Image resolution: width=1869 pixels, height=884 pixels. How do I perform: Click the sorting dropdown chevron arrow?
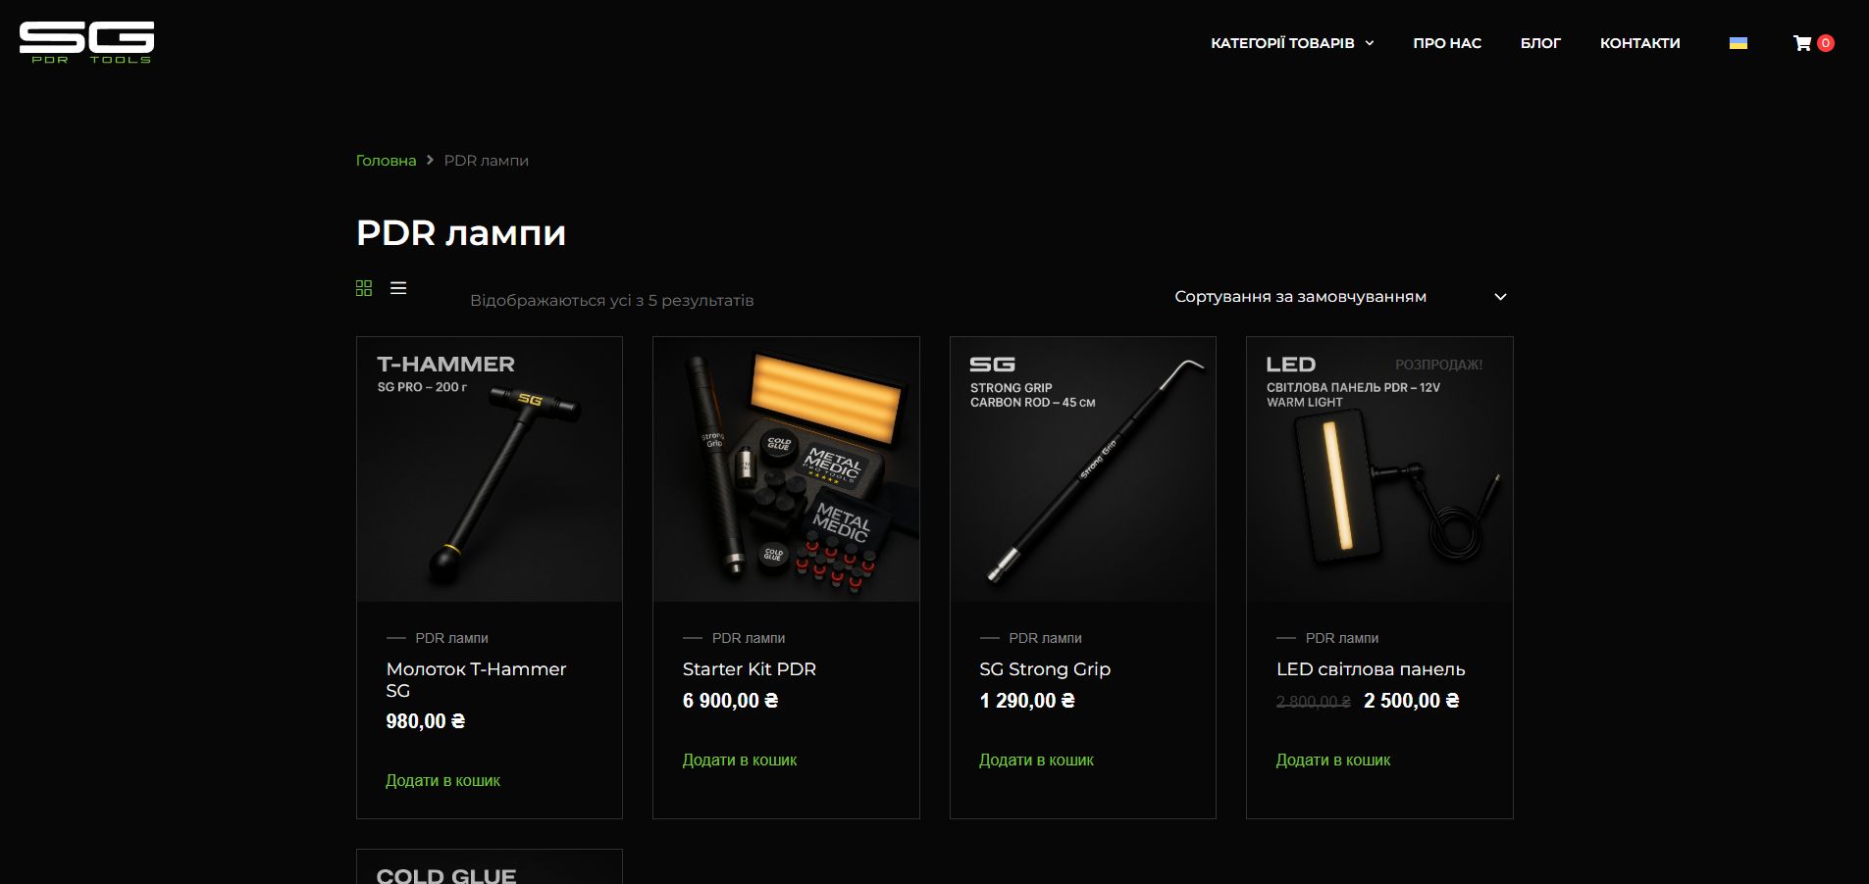(x=1500, y=297)
